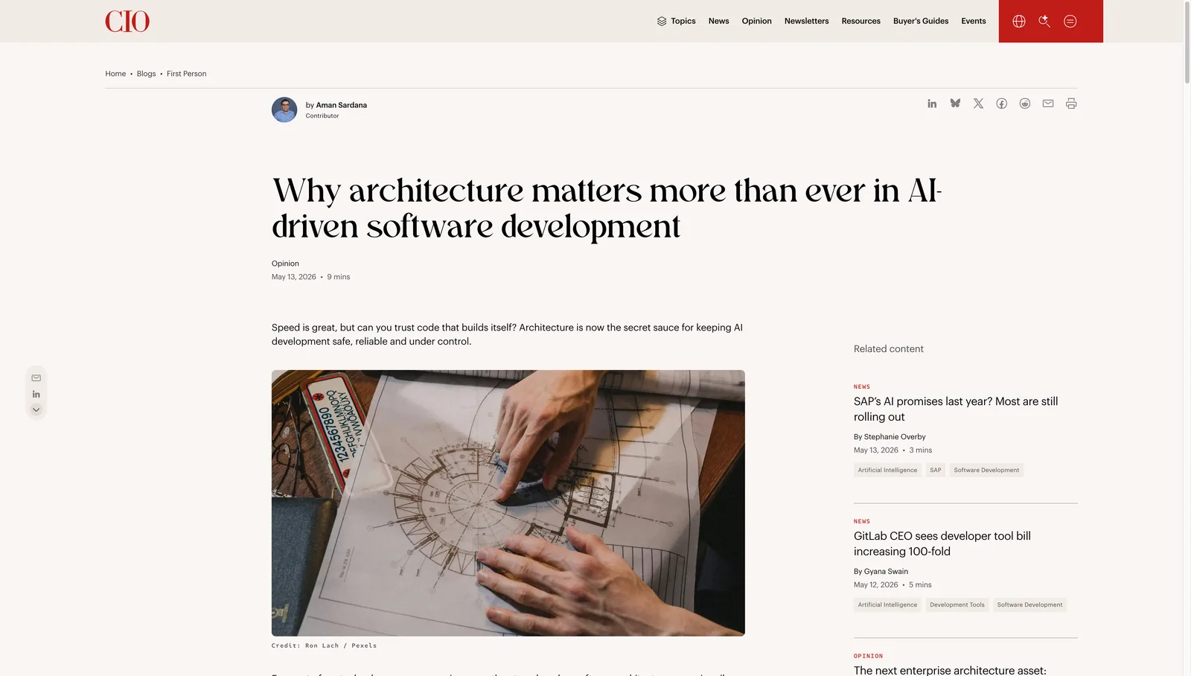Click the article headline text
The height and width of the screenshot is (676, 1191).
click(607, 208)
